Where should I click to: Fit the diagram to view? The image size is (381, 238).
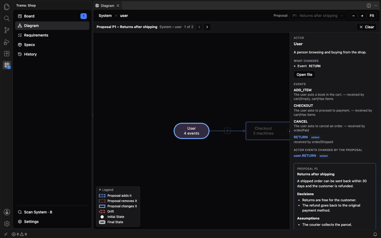(x=372, y=16)
